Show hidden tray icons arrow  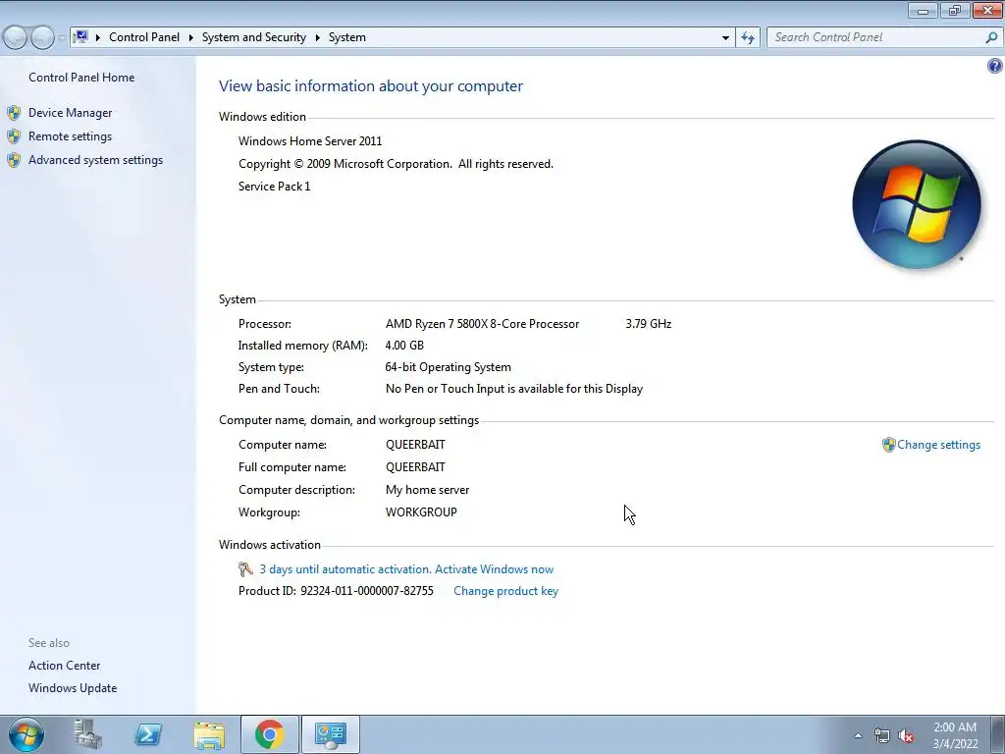[858, 735]
